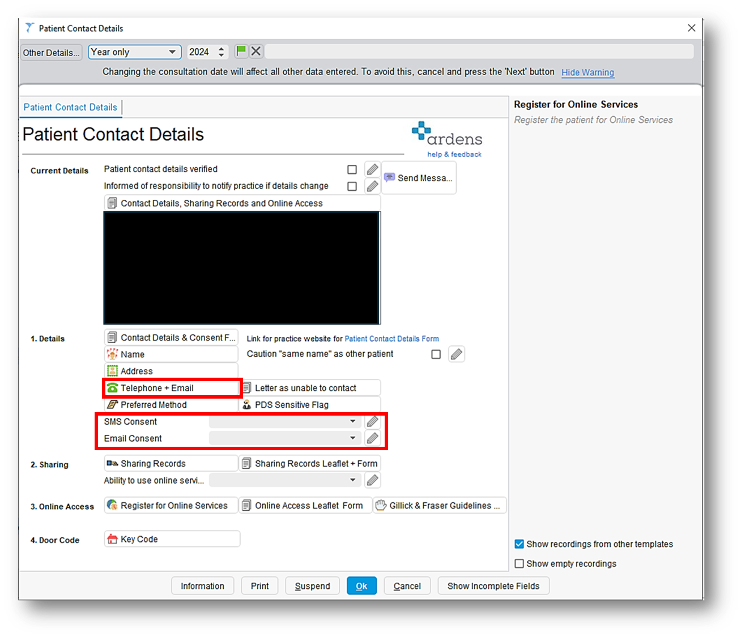The width and height of the screenshot is (741, 637).
Task: Open Contact Details, Sharing Records and Online Access document
Action: point(242,203)
